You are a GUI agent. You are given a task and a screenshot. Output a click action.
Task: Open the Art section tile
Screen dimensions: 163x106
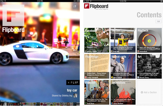click(x=149, y=66)
